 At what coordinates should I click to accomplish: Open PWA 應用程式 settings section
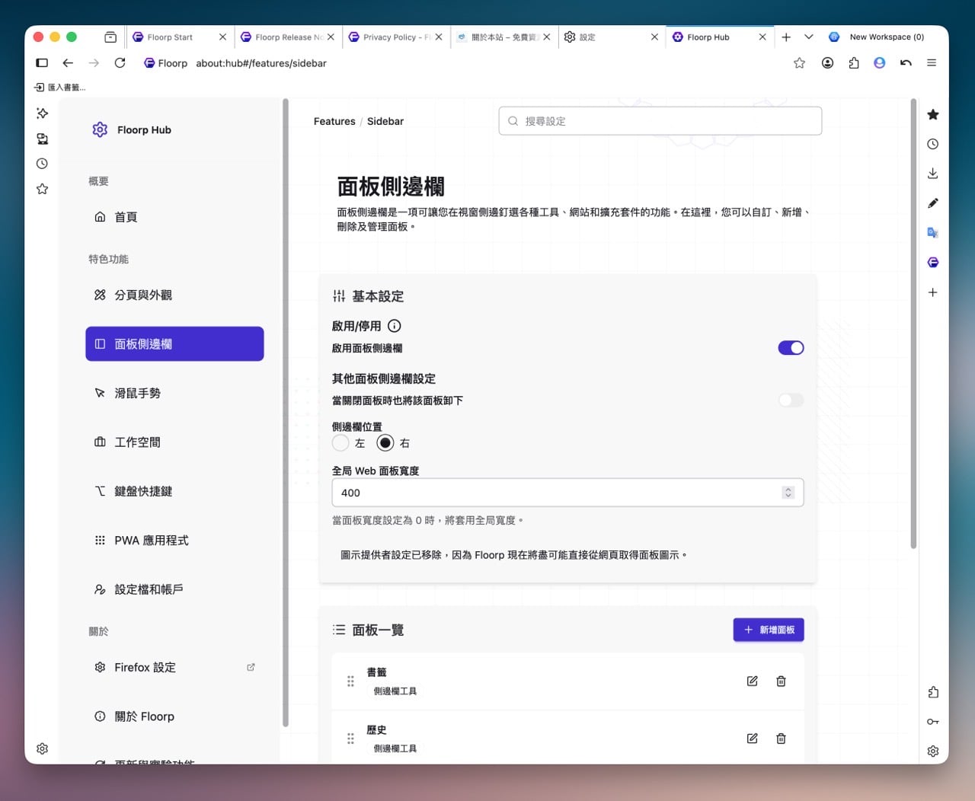pos(174,540)
